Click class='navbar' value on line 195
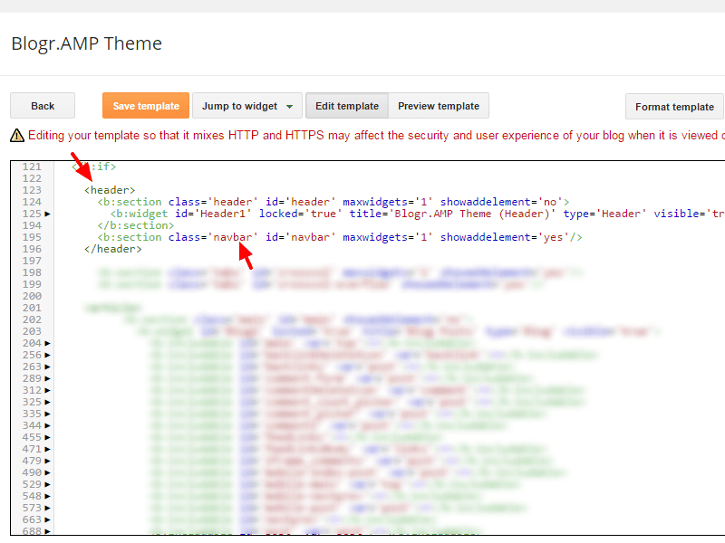This screenshot has height=543, width=725. point(213,237)
